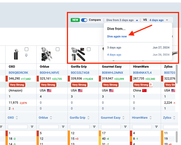Click the USA flag in Orblue column

click(49, 91)
